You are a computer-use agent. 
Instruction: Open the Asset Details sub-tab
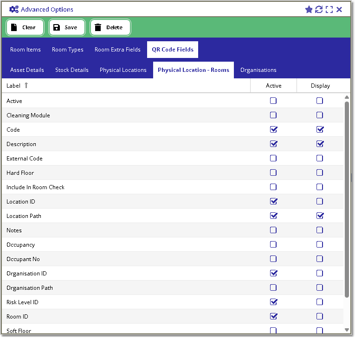click(27, 70)
